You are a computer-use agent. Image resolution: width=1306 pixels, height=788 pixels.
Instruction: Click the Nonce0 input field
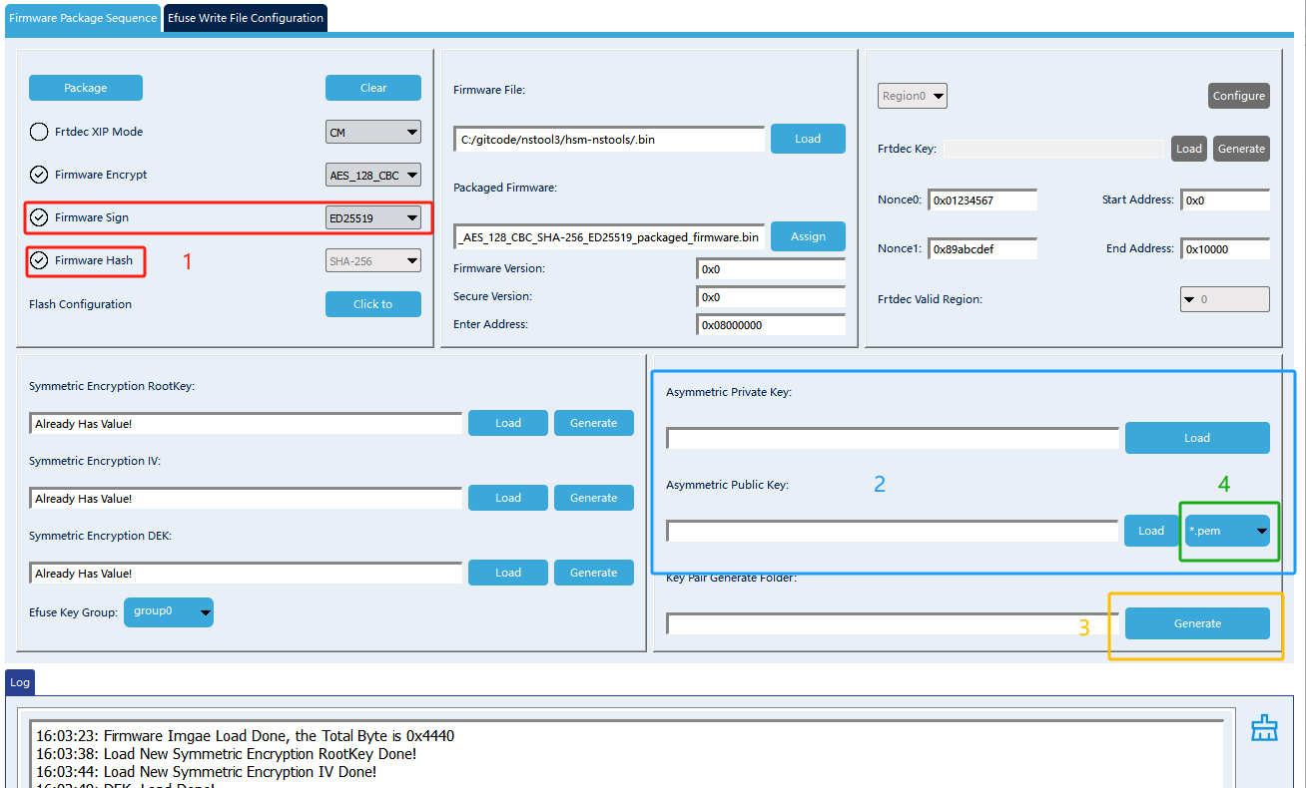click(982, 199)
